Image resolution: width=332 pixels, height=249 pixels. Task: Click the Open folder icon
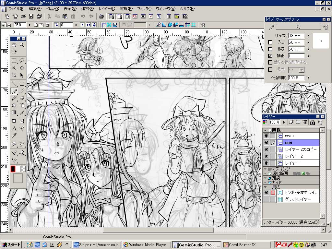click(23, 16)
